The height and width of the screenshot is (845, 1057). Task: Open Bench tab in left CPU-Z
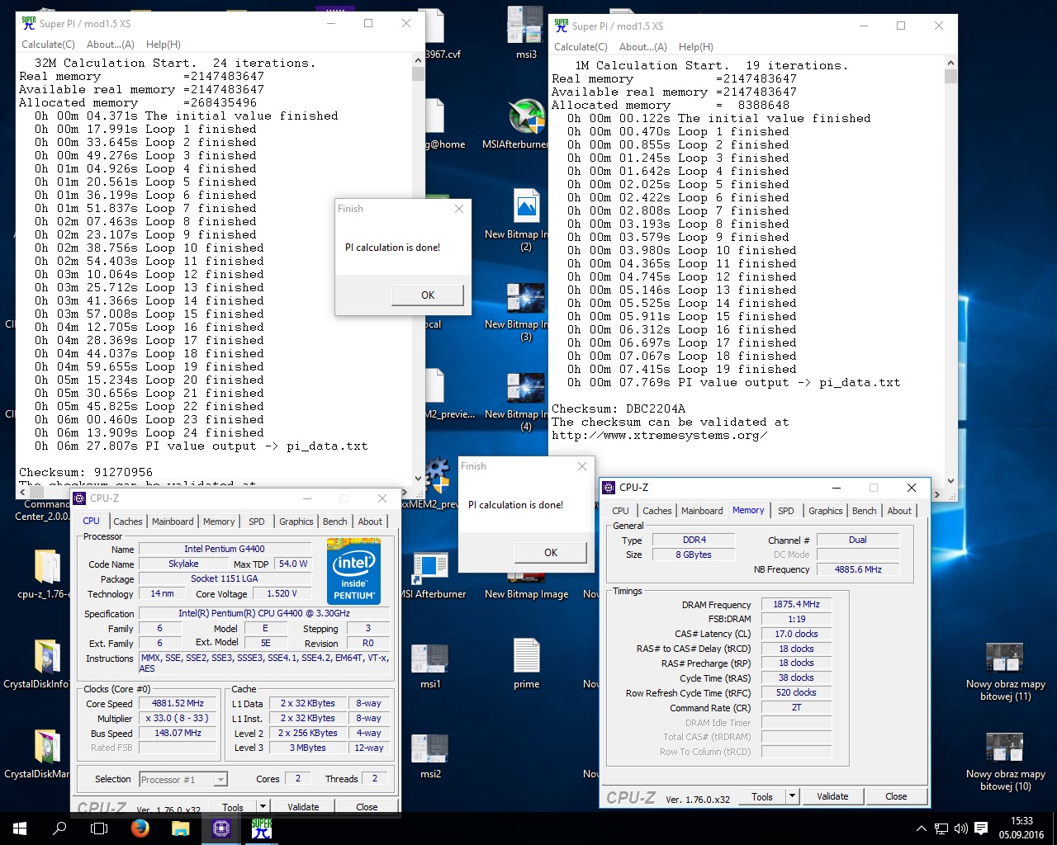334,522
